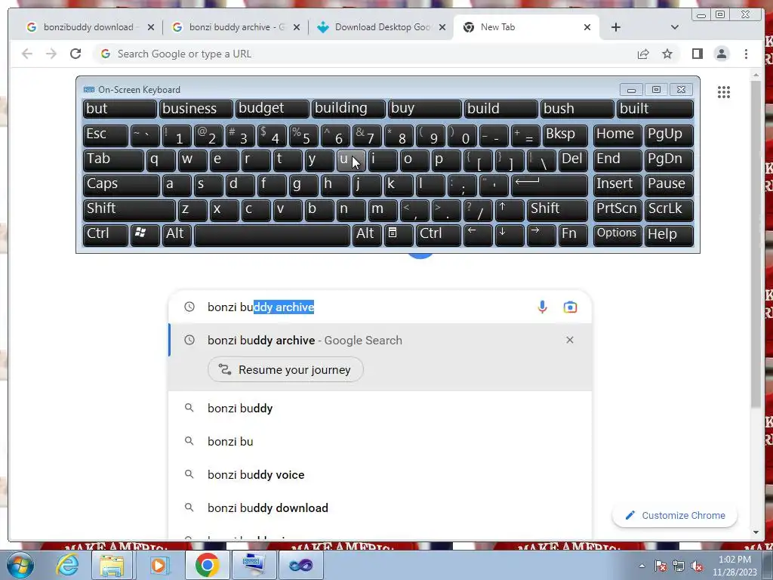Close the bonzibuddy download tab
The width and height of the screenshot is (773, 580).
(x=151, y=27)
